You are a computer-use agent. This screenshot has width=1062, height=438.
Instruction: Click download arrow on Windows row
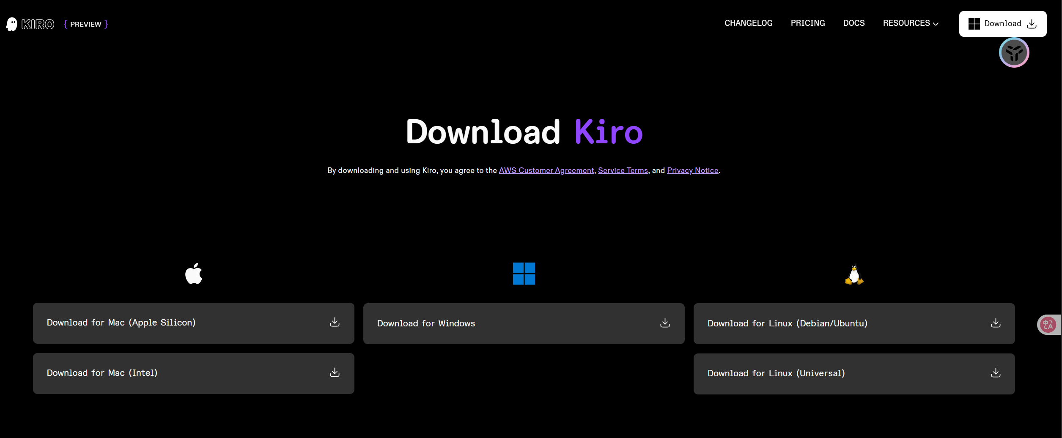click(665, 323)
